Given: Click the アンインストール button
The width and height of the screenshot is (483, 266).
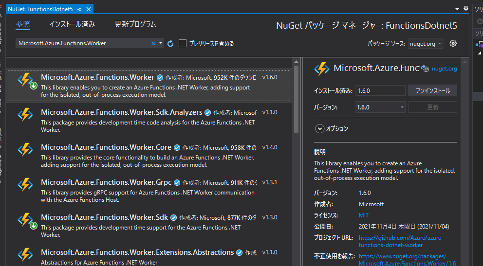Looking at the screenshot, I should coord(433,91).
